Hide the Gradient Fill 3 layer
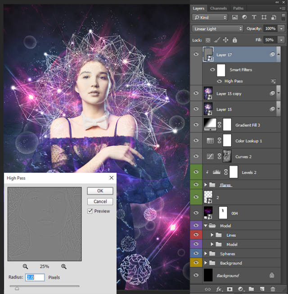The width and height of the screenshot is (288, 294). tap(196, 125)
